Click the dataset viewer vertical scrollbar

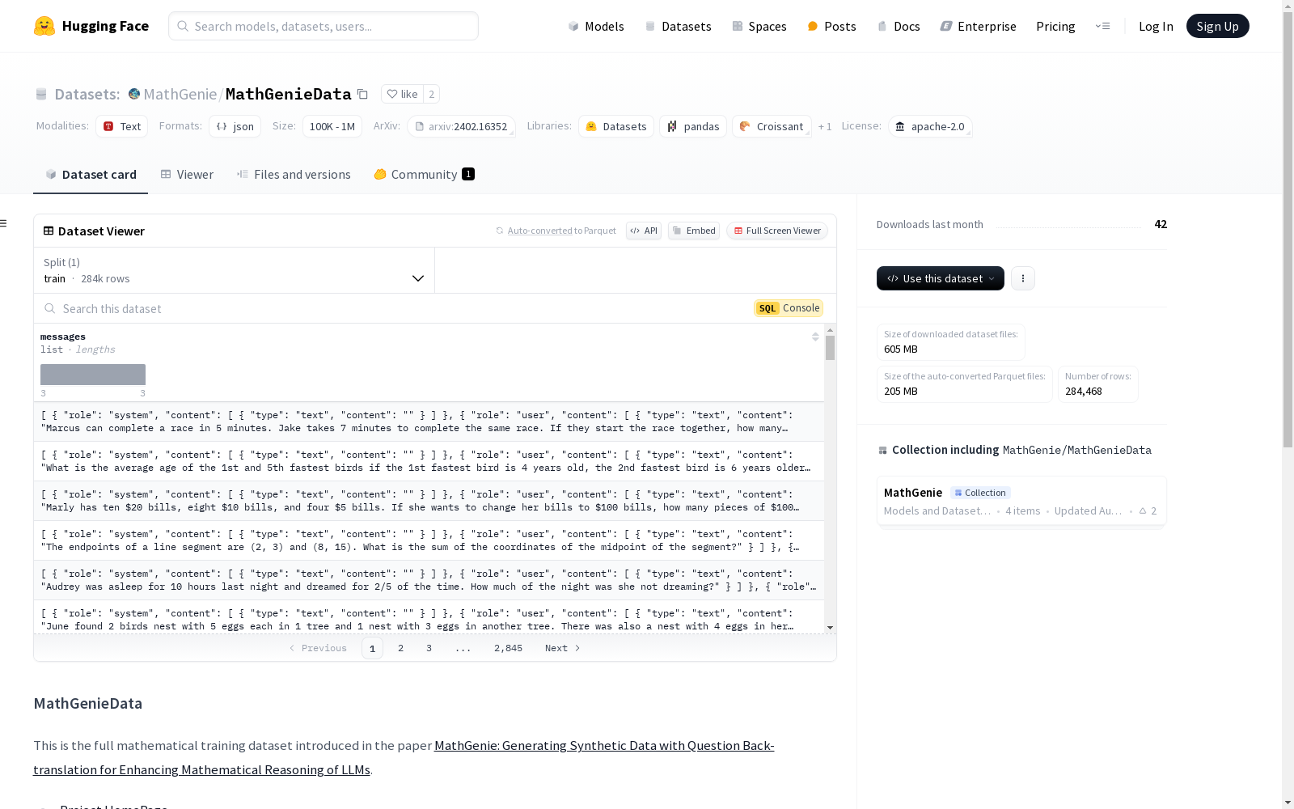(x=830, y=348)
